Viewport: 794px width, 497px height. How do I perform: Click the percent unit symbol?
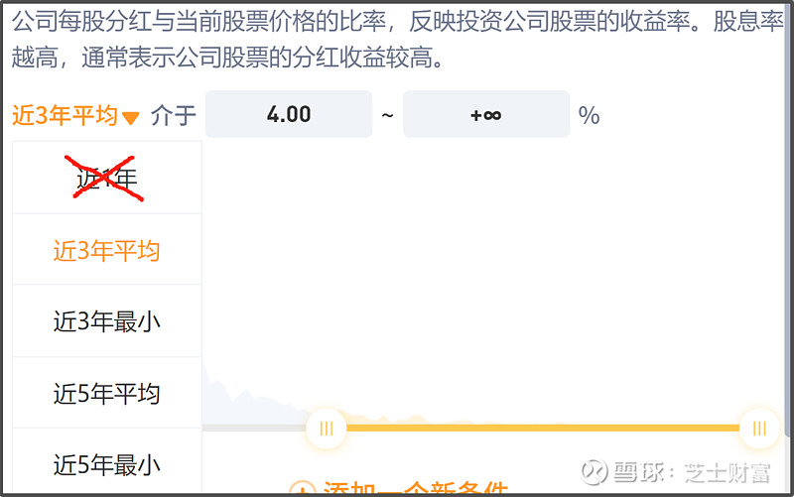[x=589, y=115]
